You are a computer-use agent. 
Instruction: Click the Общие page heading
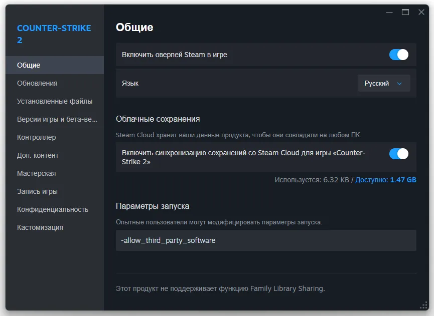(x=134, y=28)
